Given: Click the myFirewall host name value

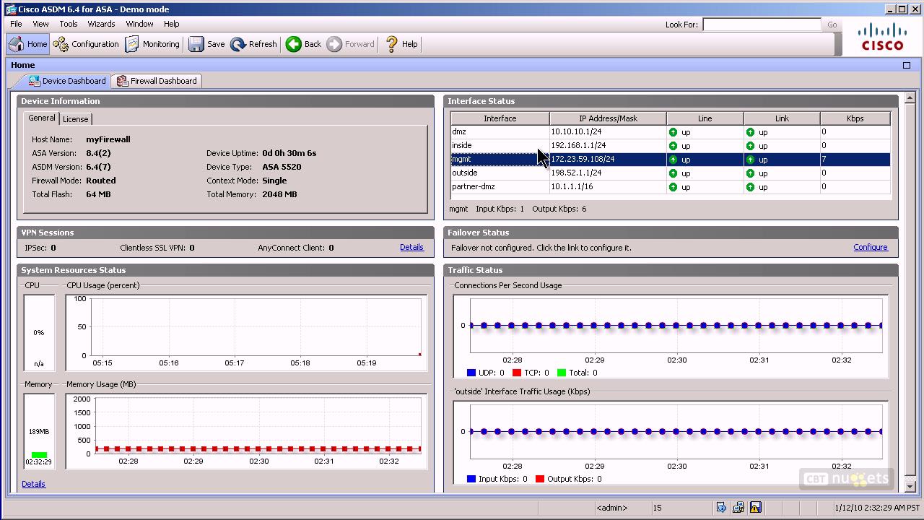Looking at the screenshot, I should tap(108, 139).
